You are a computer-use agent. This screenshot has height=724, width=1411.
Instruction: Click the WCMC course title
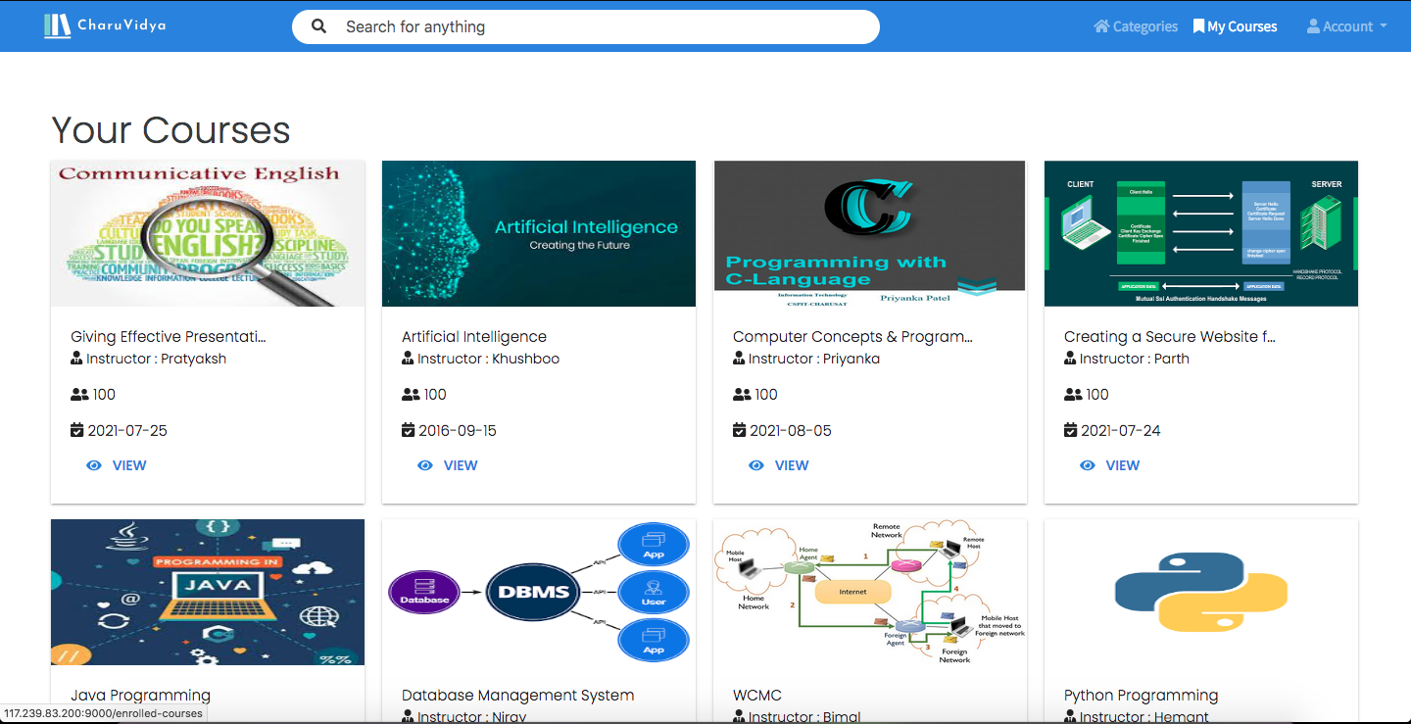click(x=757, y=696)
